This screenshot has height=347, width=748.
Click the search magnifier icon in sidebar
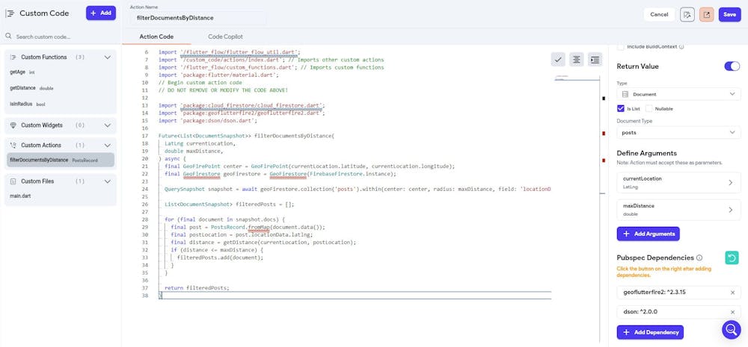8,36
